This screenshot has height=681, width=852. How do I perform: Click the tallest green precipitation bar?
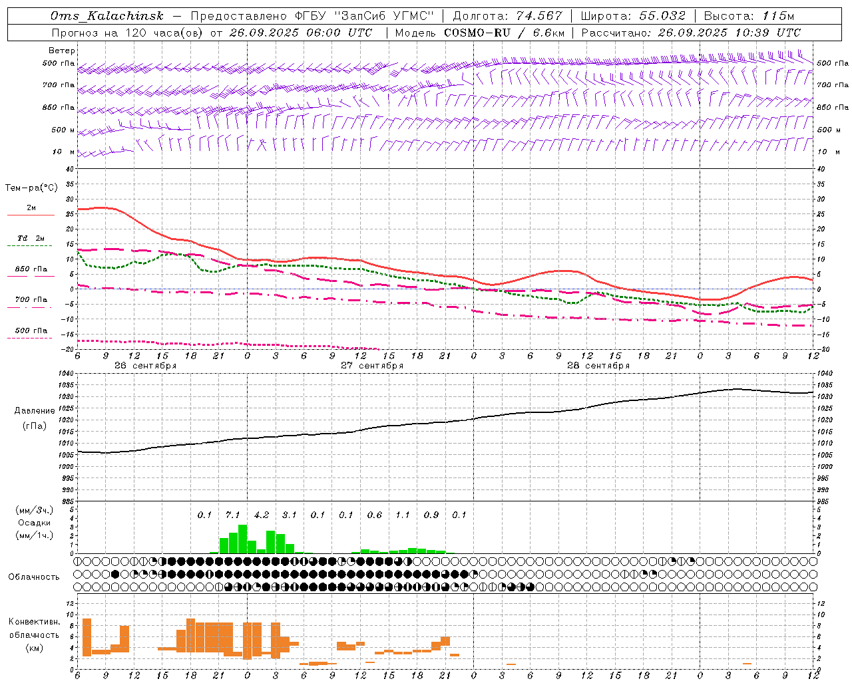(x=242, y=539)
